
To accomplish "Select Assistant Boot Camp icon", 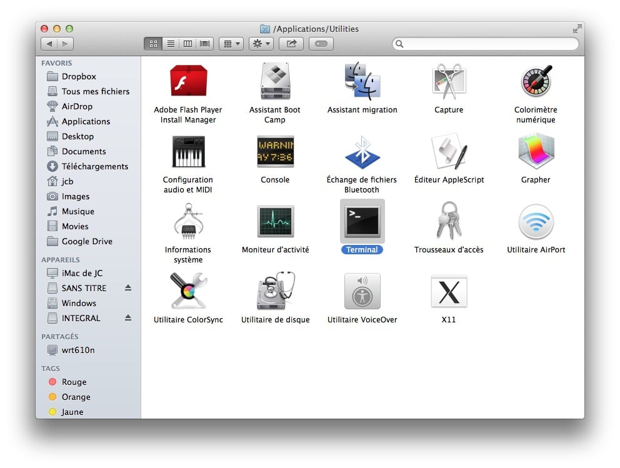I will point(275,82).
